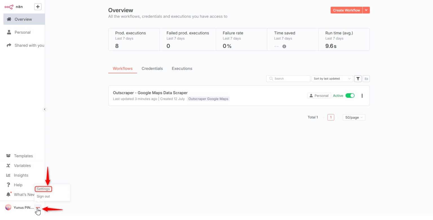Open the workflow filter funnel icon

[358, 78]
